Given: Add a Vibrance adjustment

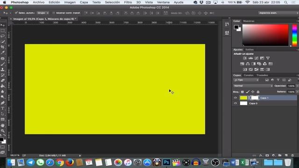Looking at the screenshot, I should (x=268, y=58).
